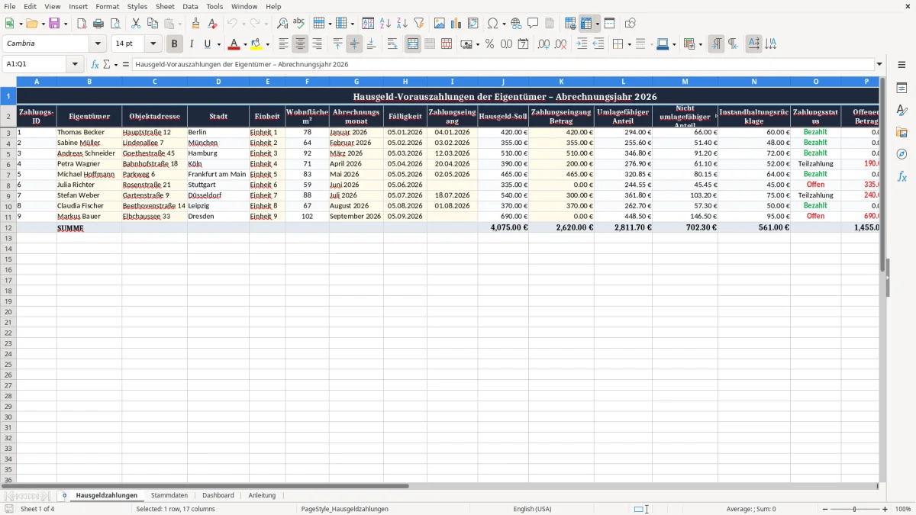Open the Conditional Formatting dropdown arrow
The height and width of the screenshot is (515, 916).
(x=700, y=44)
